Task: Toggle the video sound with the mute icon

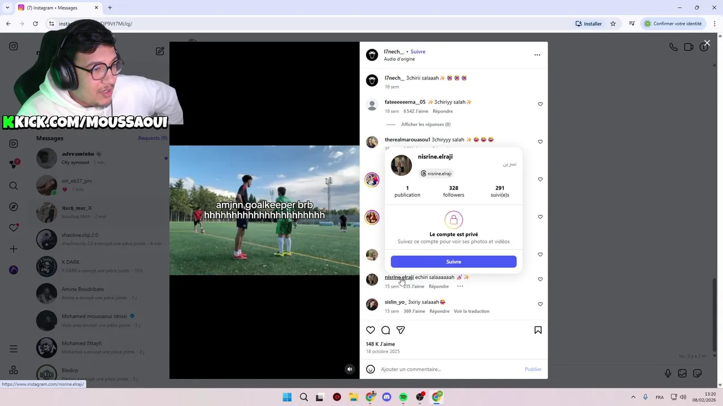Action: 350,369
